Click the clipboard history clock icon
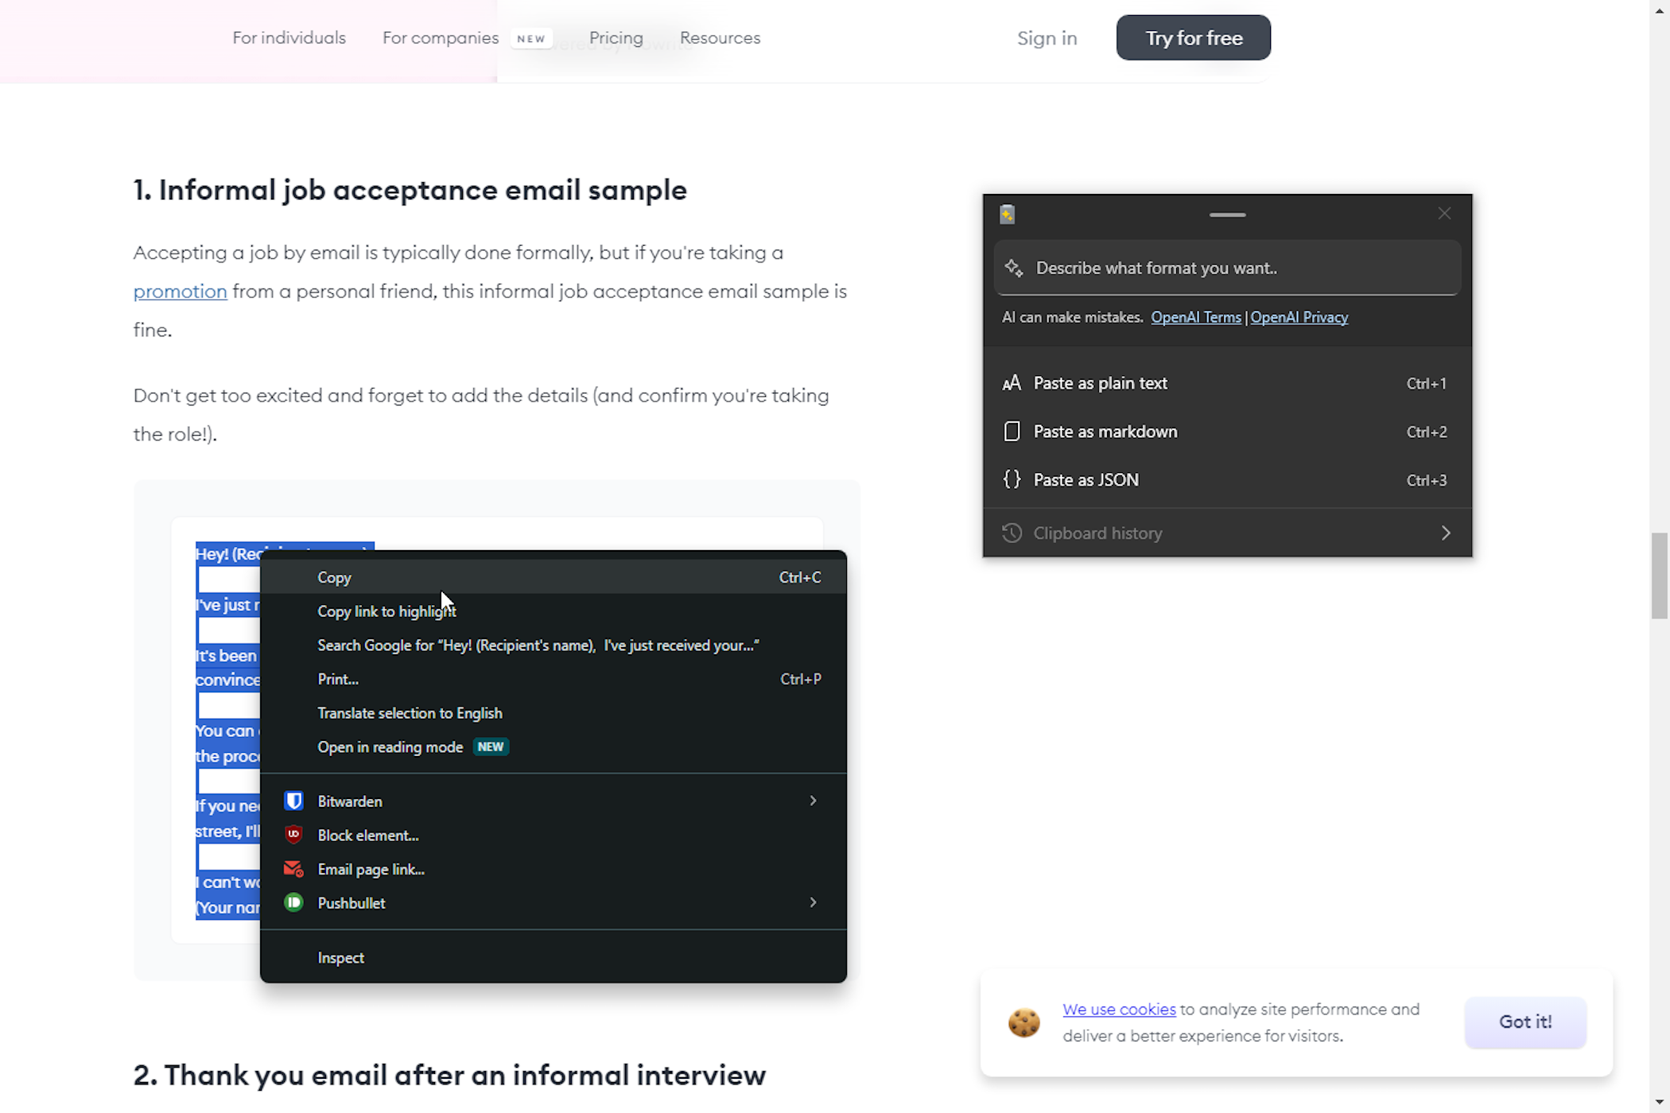 (x=1012, y=533)
